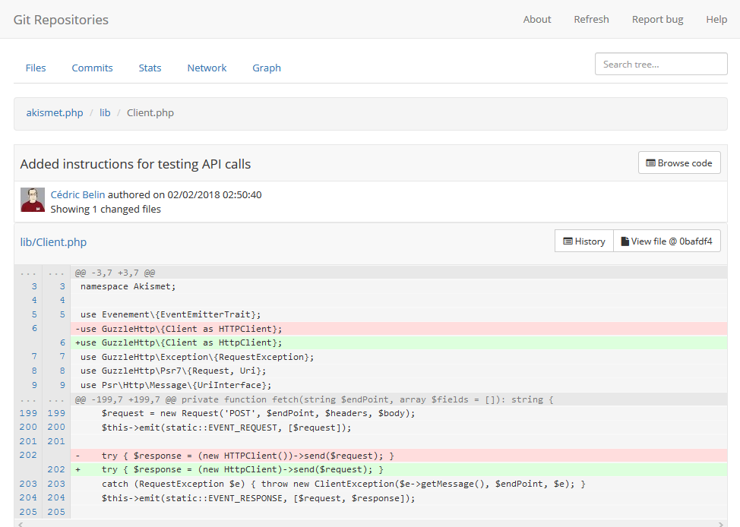740x527 pixels.
Task: Click the lib folder breadcrumb
Action: (x=105, y=112)
